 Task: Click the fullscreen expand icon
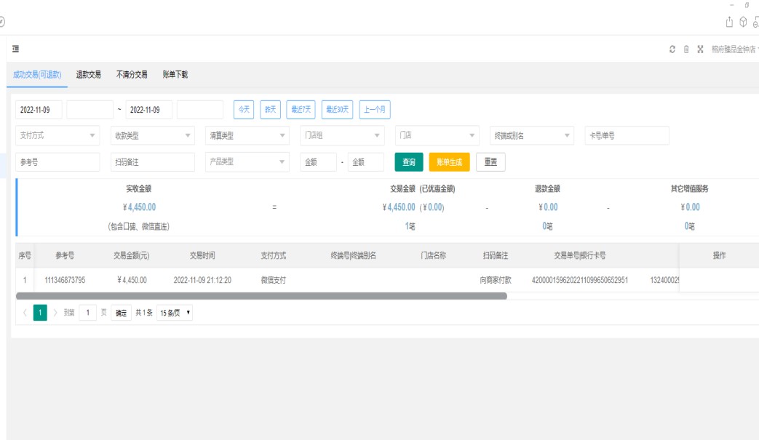click(x=700, y=49)
